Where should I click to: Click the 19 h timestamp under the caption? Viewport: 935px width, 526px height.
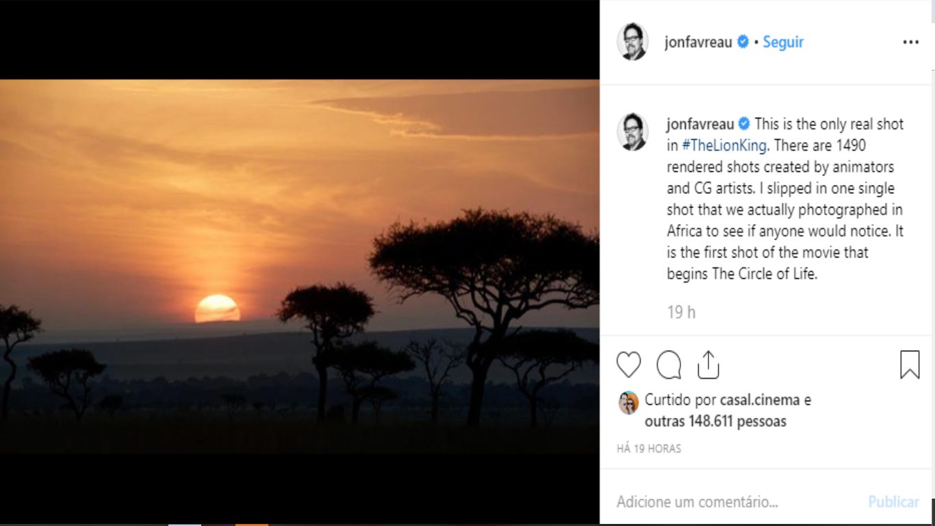(681, 312)
